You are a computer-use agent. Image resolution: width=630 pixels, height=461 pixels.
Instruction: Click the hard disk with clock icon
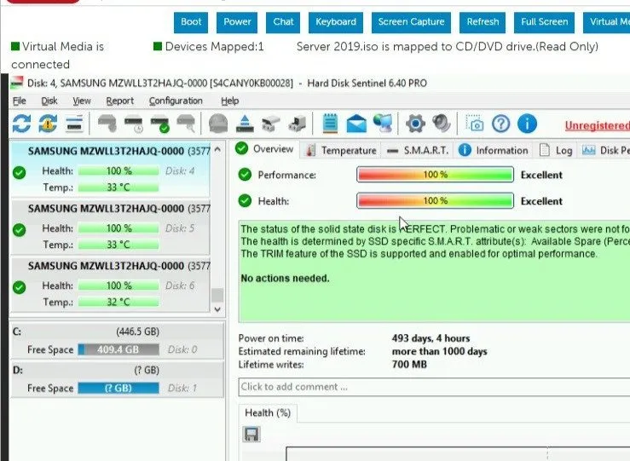[x=133, y=124]
